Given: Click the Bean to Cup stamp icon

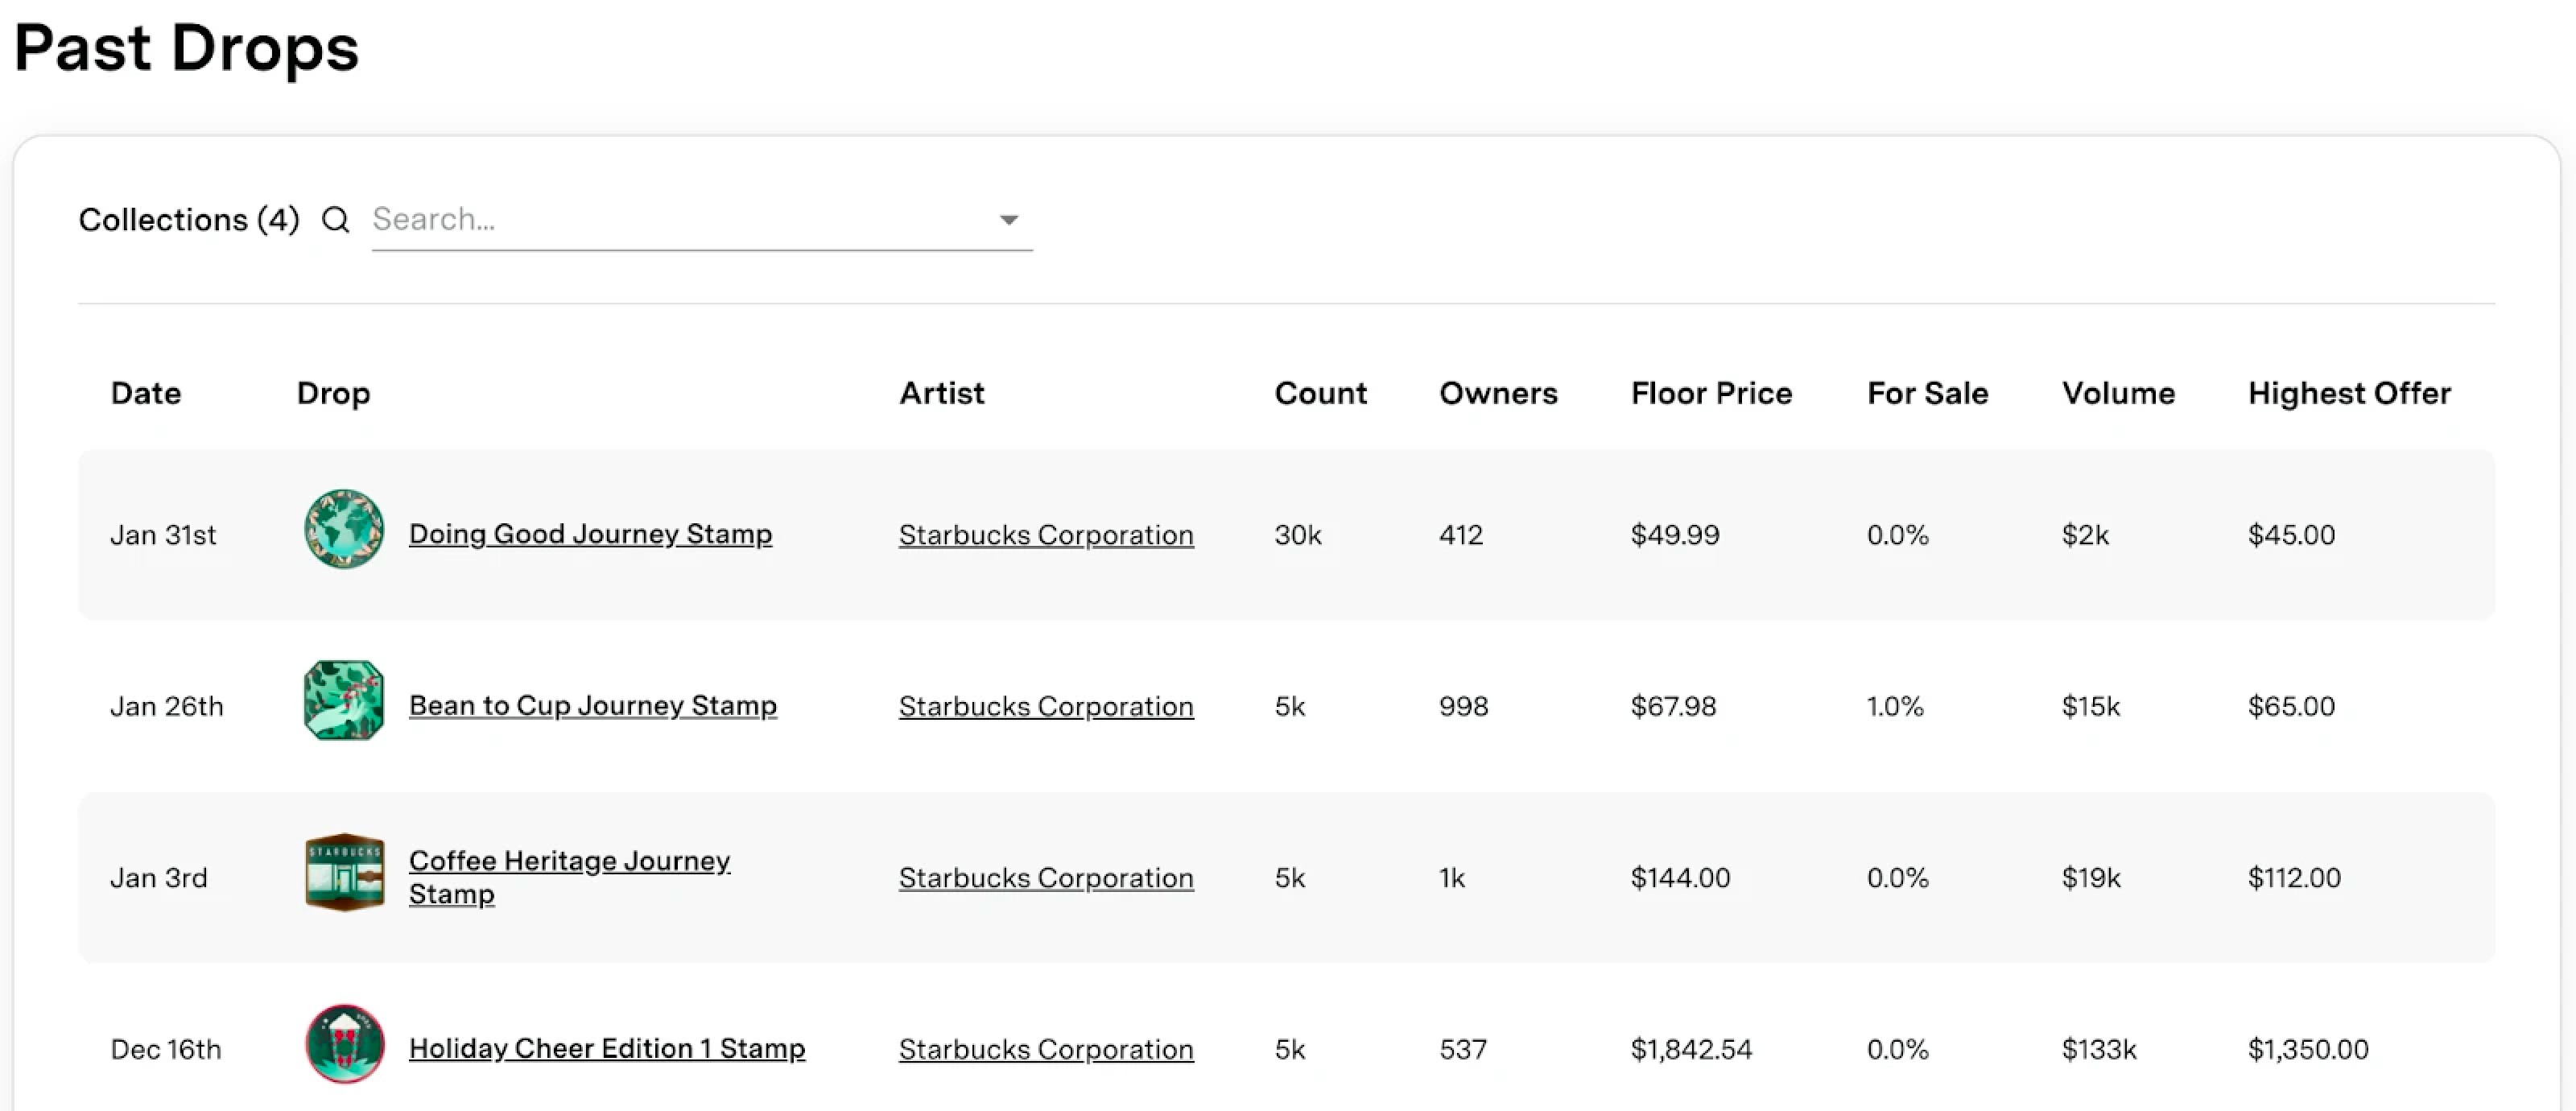Looking at the screenshot, I should pos(344,700).
